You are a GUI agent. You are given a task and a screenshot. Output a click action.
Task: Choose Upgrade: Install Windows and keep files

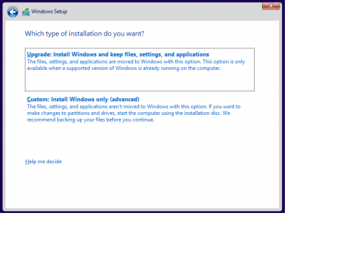coord(140,69)
